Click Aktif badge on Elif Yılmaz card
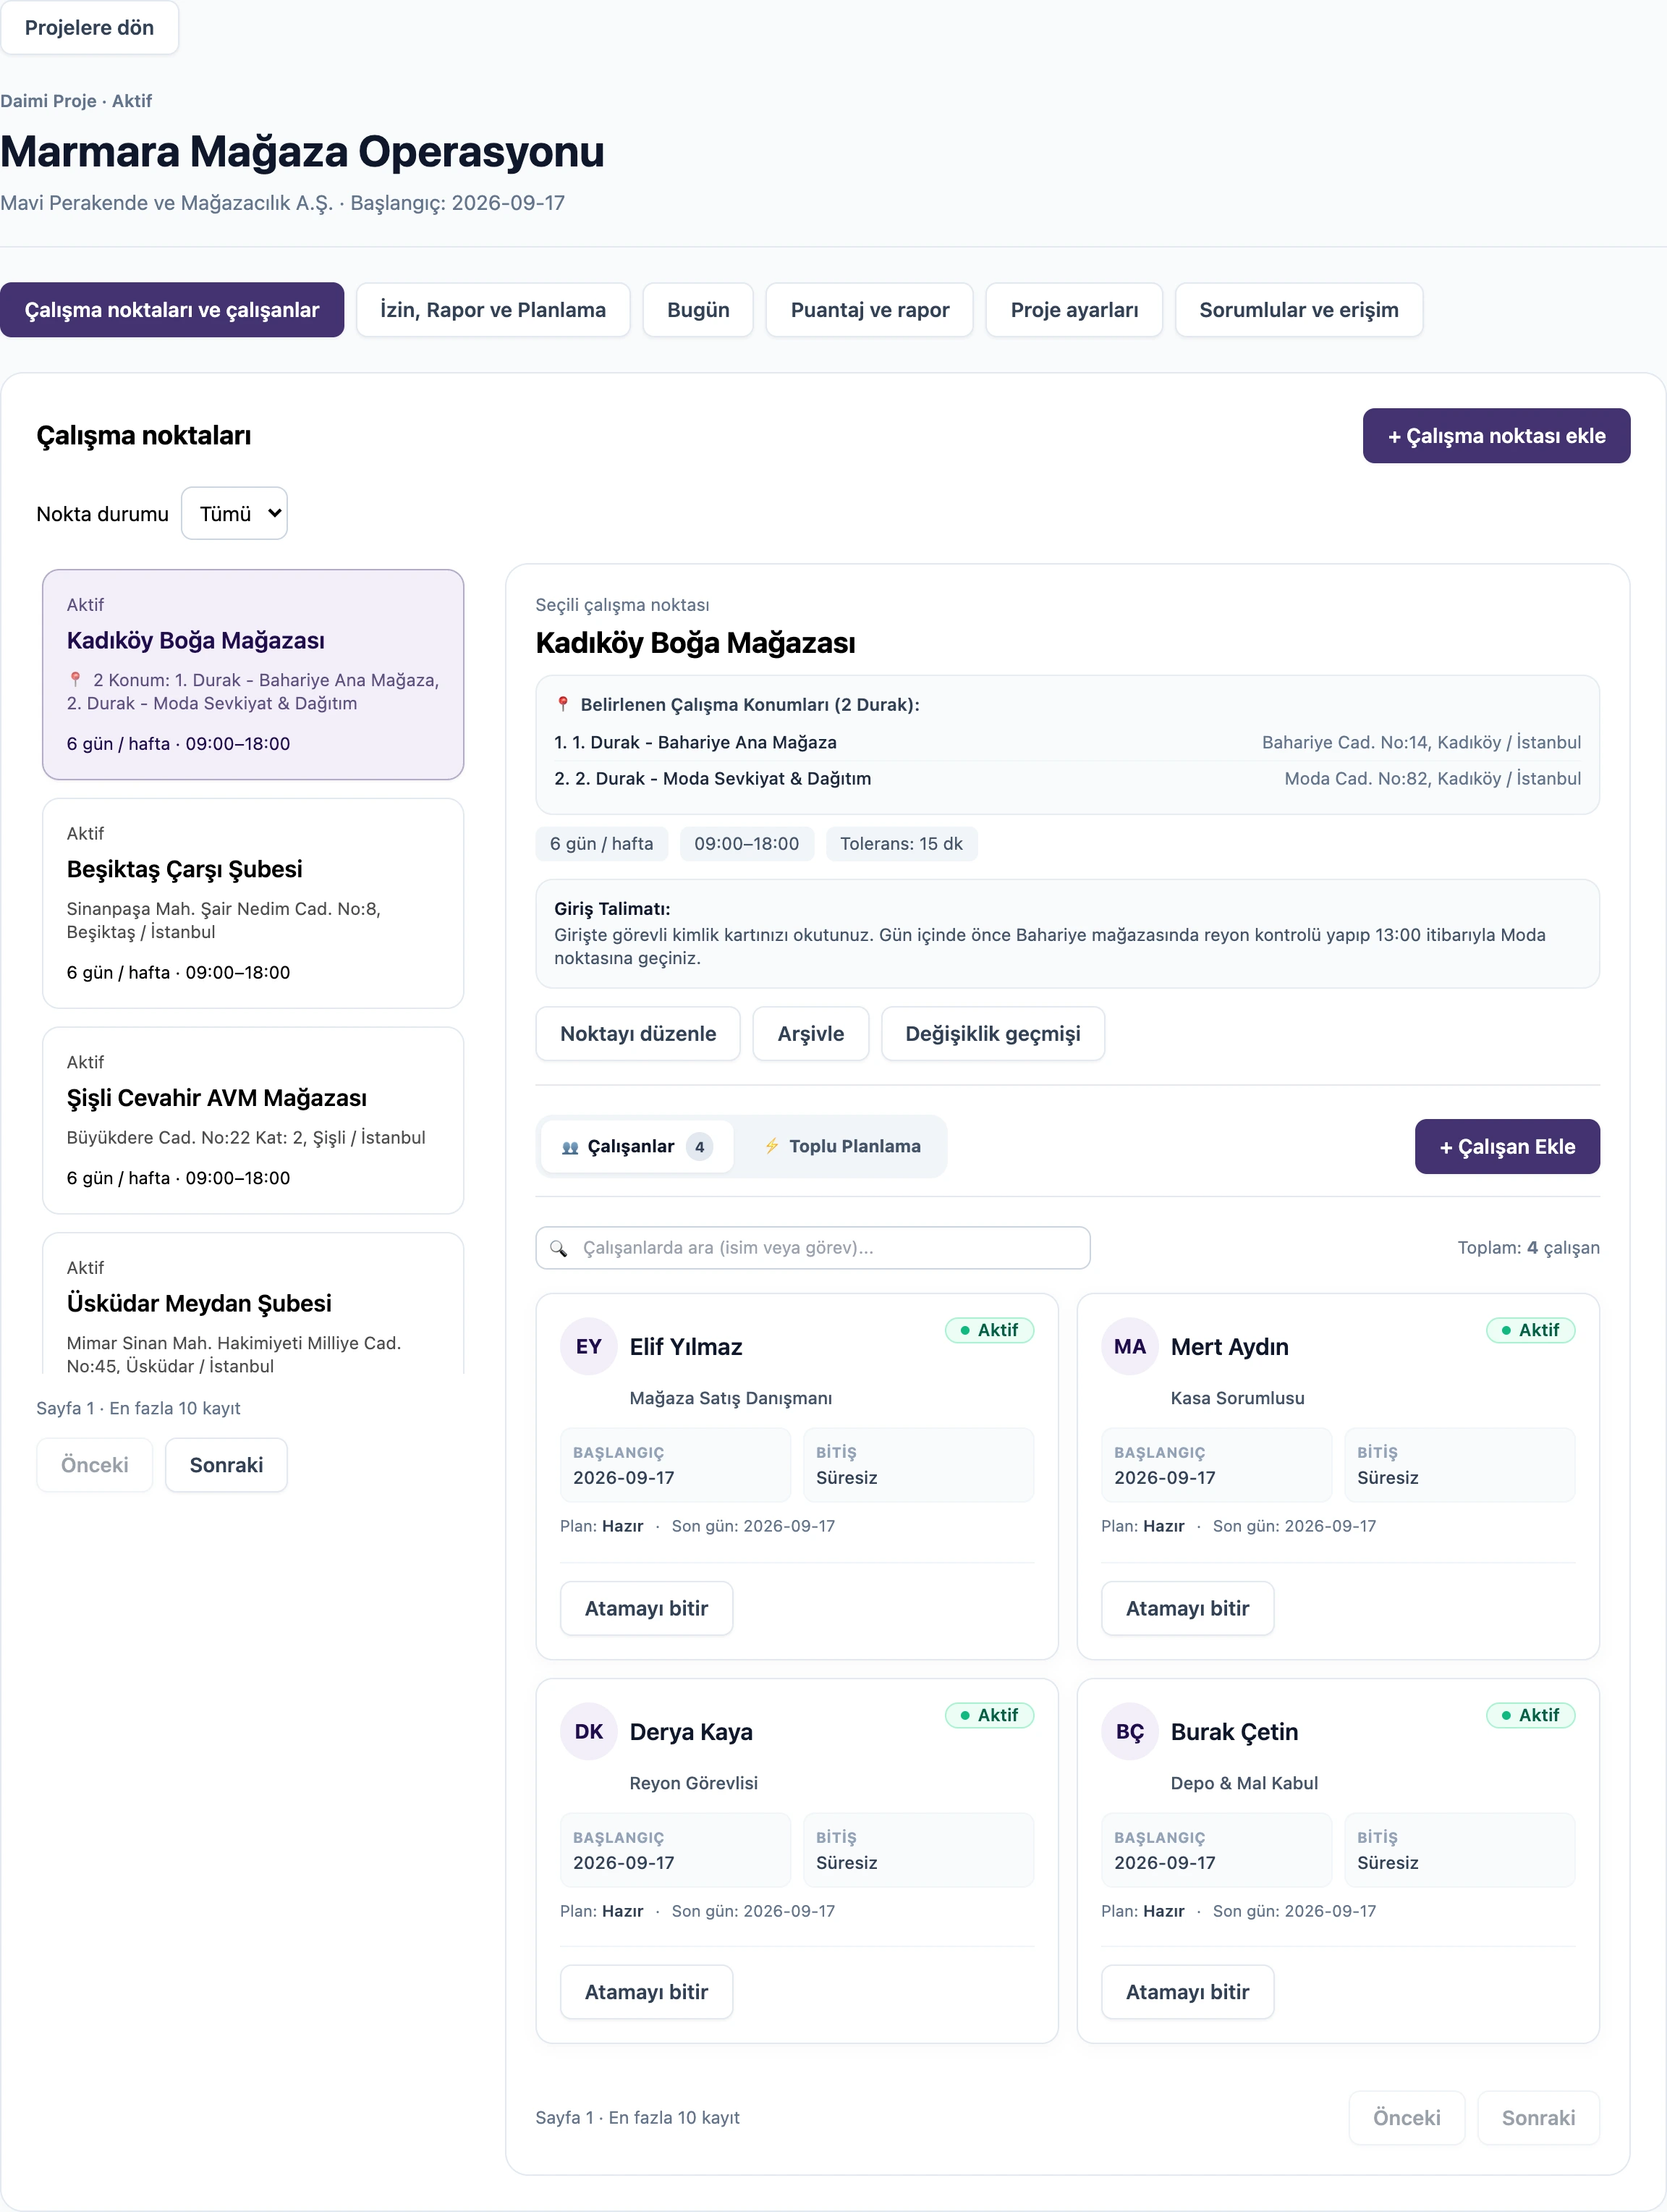Viewport: 1667px width, 2212px height. coord(989,1330)
